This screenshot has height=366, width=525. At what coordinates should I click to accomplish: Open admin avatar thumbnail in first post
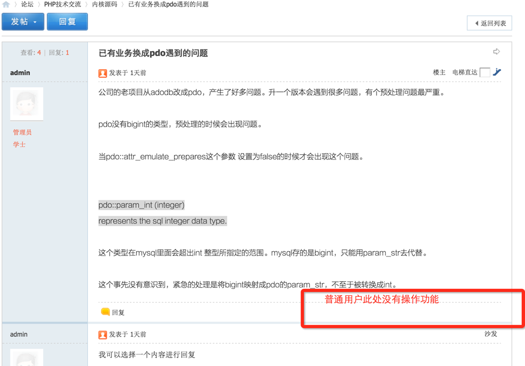tap(27, 104)
